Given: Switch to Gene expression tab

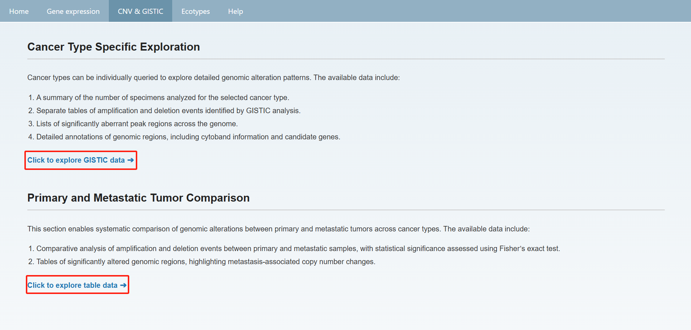Looking at the screenshot, I should tap(73, 11).
